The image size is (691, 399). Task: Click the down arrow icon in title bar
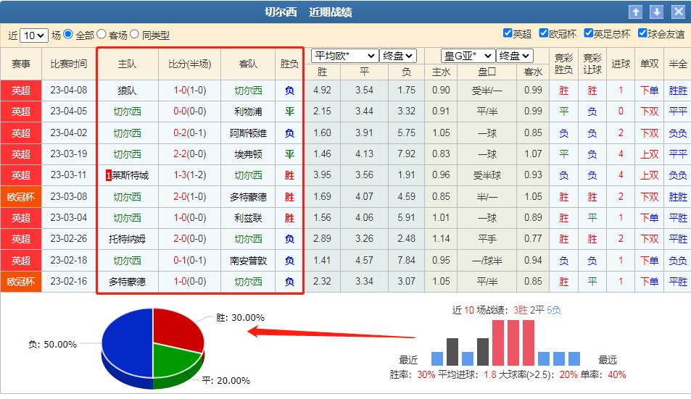click(656, 12)
